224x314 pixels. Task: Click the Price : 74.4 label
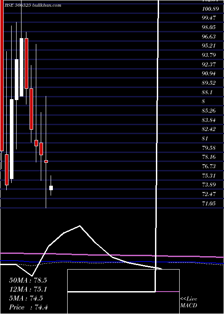pos(28,307)
